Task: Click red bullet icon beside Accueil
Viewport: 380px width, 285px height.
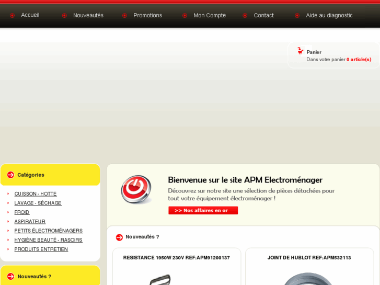Action: [x=12, y=16]
